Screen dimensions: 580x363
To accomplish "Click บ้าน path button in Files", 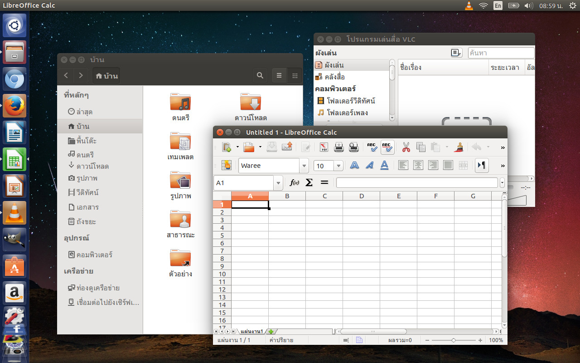I will pos(107,76).
